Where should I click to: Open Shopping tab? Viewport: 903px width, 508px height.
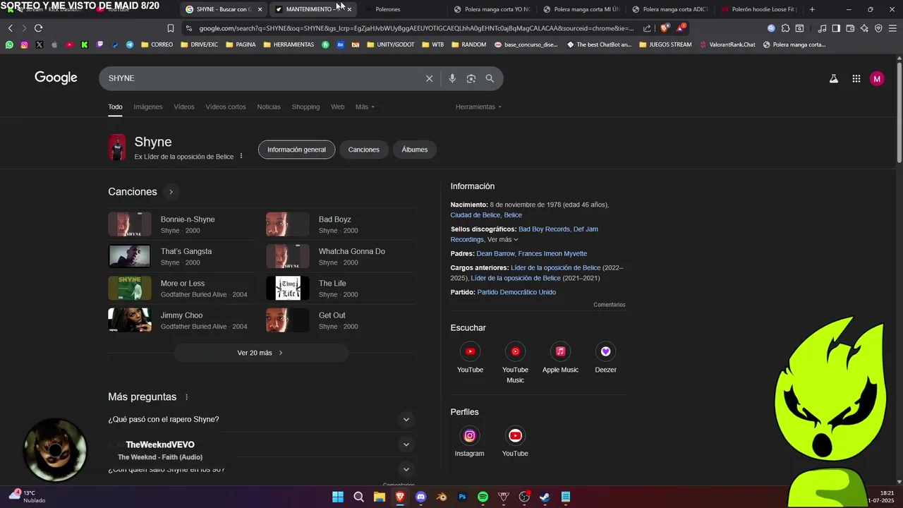click(x=305, y=107)
